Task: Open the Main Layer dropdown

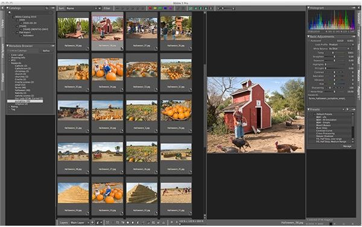Action: point(80,223)
